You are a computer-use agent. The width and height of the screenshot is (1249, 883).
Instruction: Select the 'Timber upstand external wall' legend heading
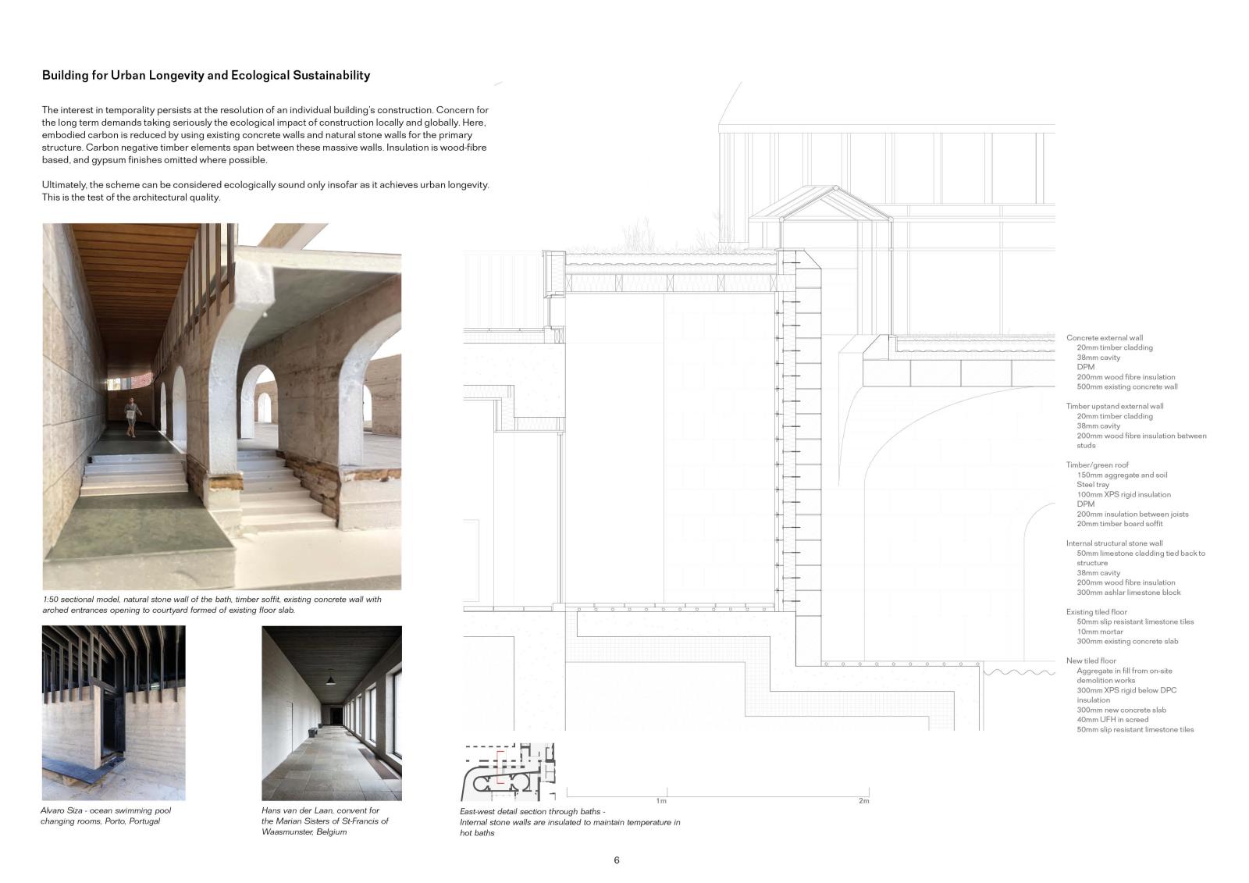tap(1115, 406)
